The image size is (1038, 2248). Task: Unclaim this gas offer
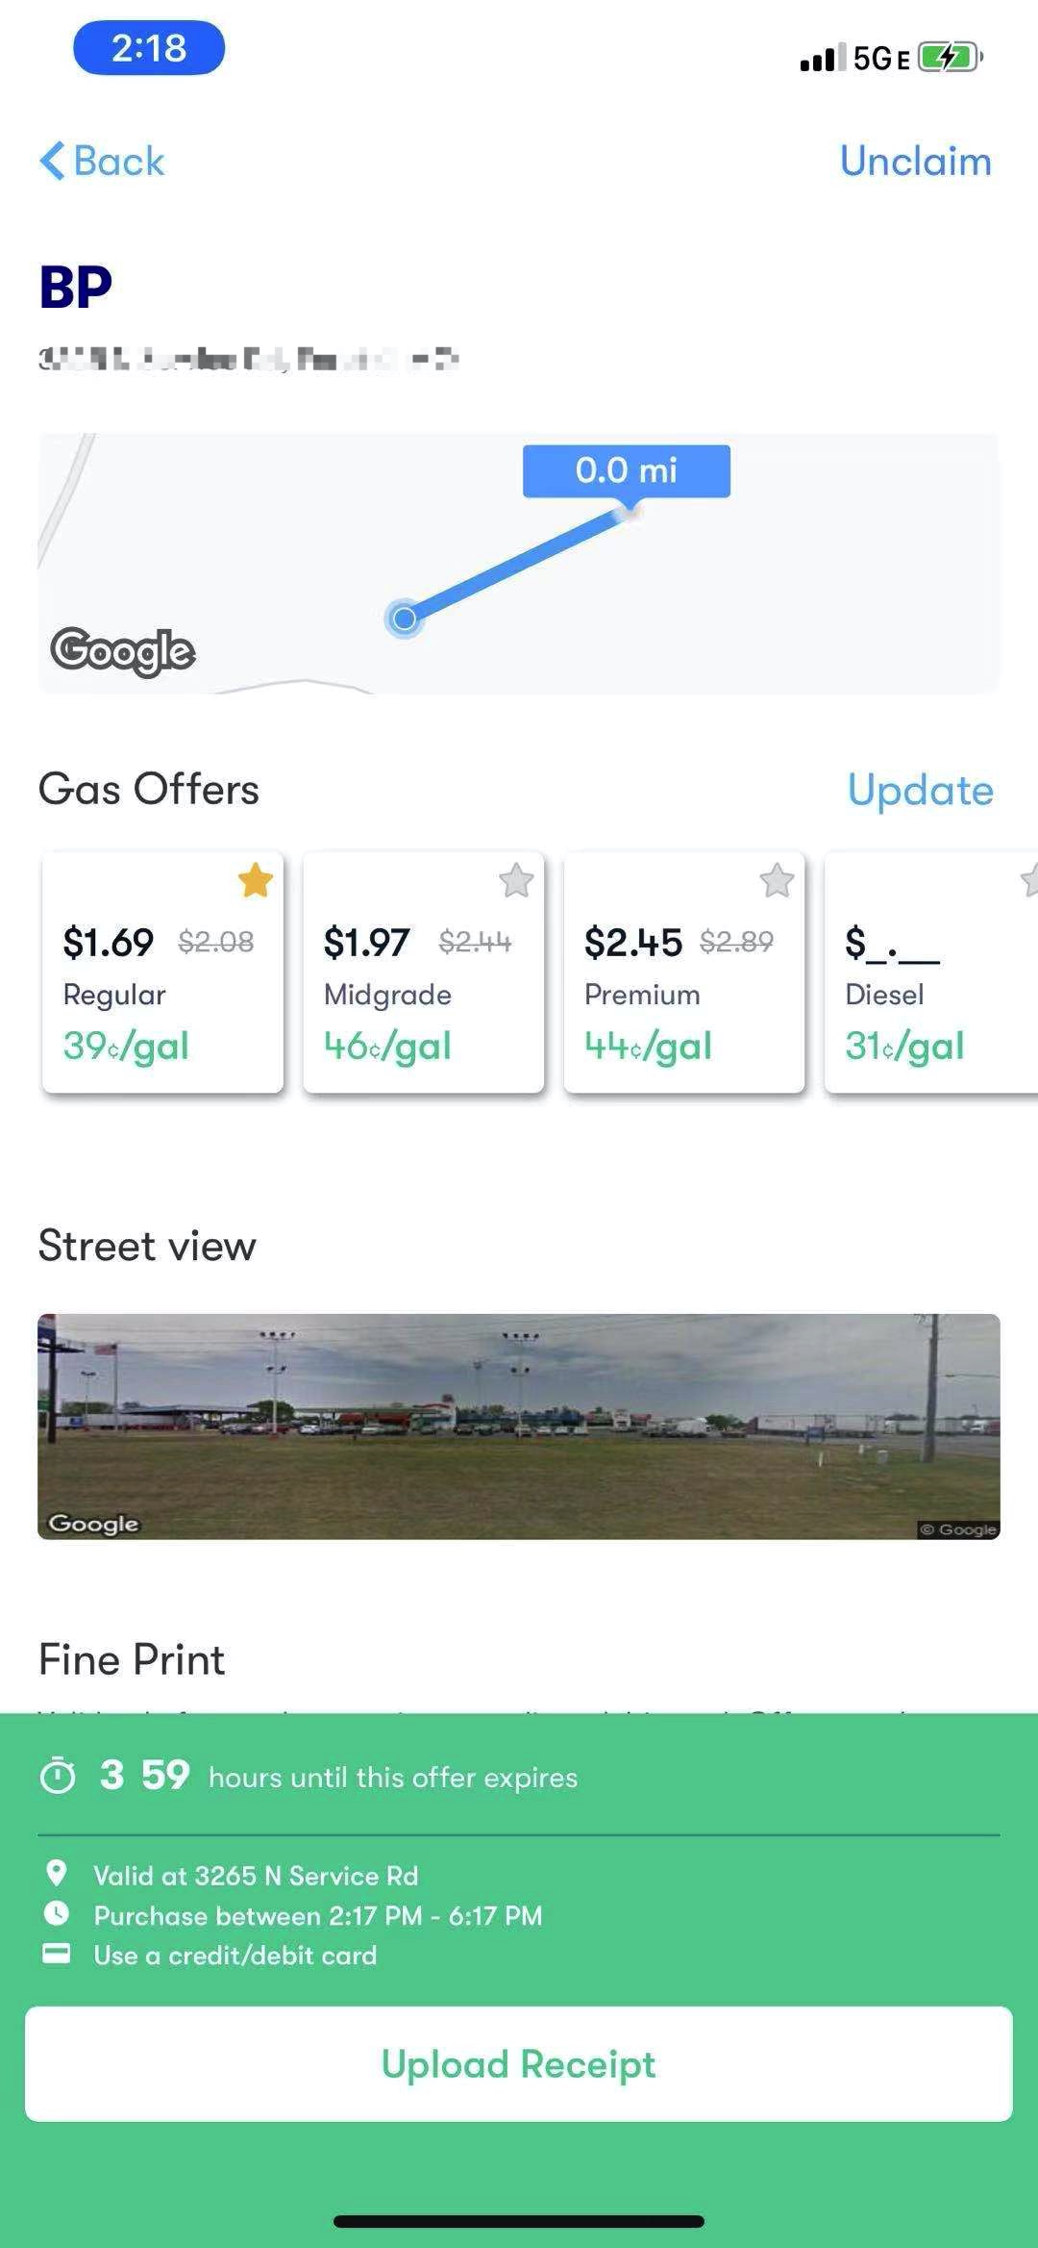915,161
